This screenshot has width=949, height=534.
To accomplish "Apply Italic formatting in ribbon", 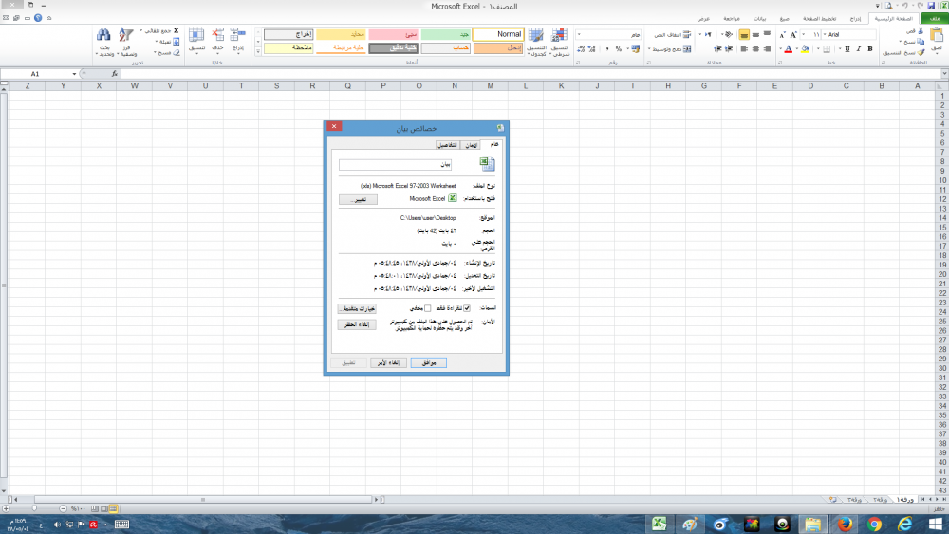I will (x=858, y=49).
